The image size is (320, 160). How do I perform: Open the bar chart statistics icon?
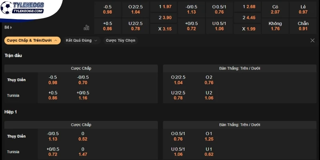click(x=86, y=28)
